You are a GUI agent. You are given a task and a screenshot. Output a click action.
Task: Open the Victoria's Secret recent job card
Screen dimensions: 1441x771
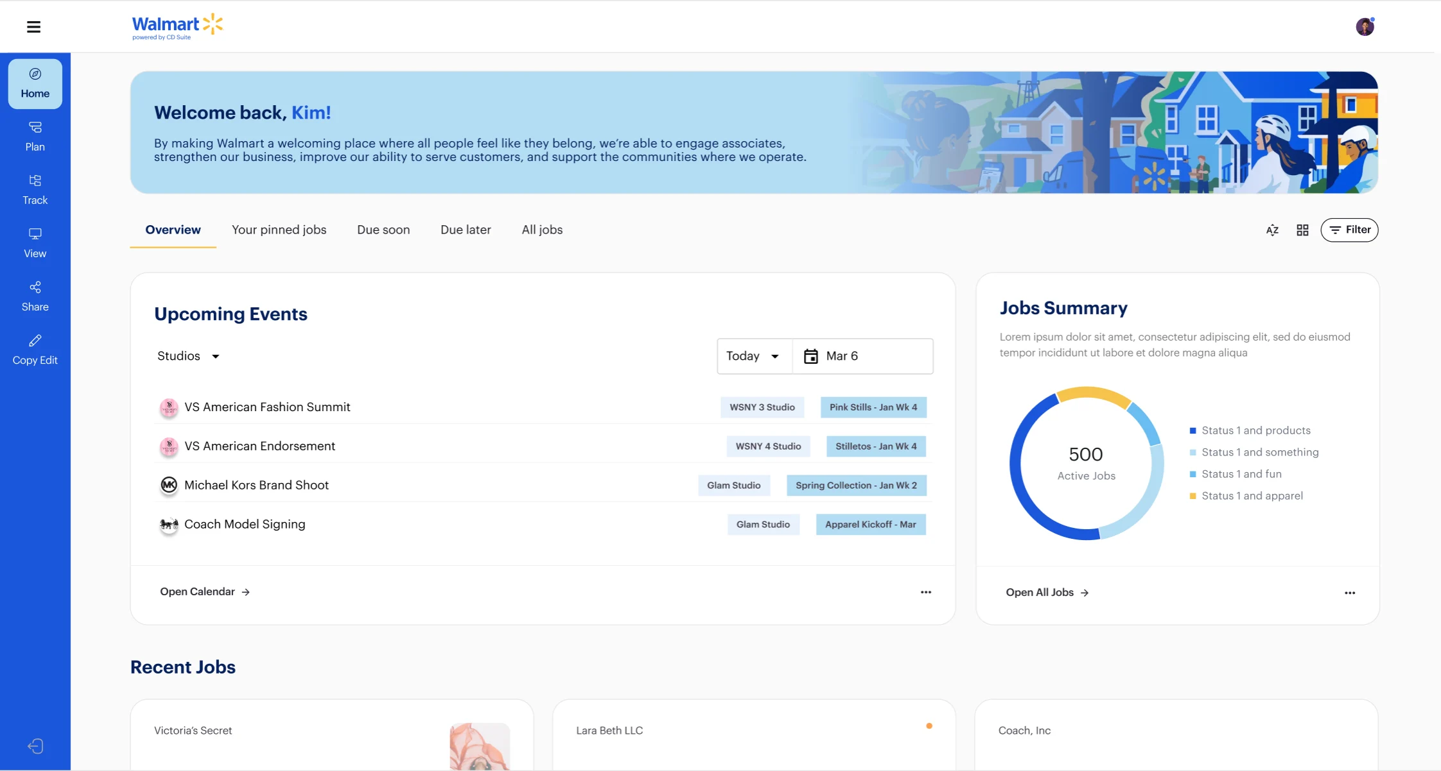[332, 735]
